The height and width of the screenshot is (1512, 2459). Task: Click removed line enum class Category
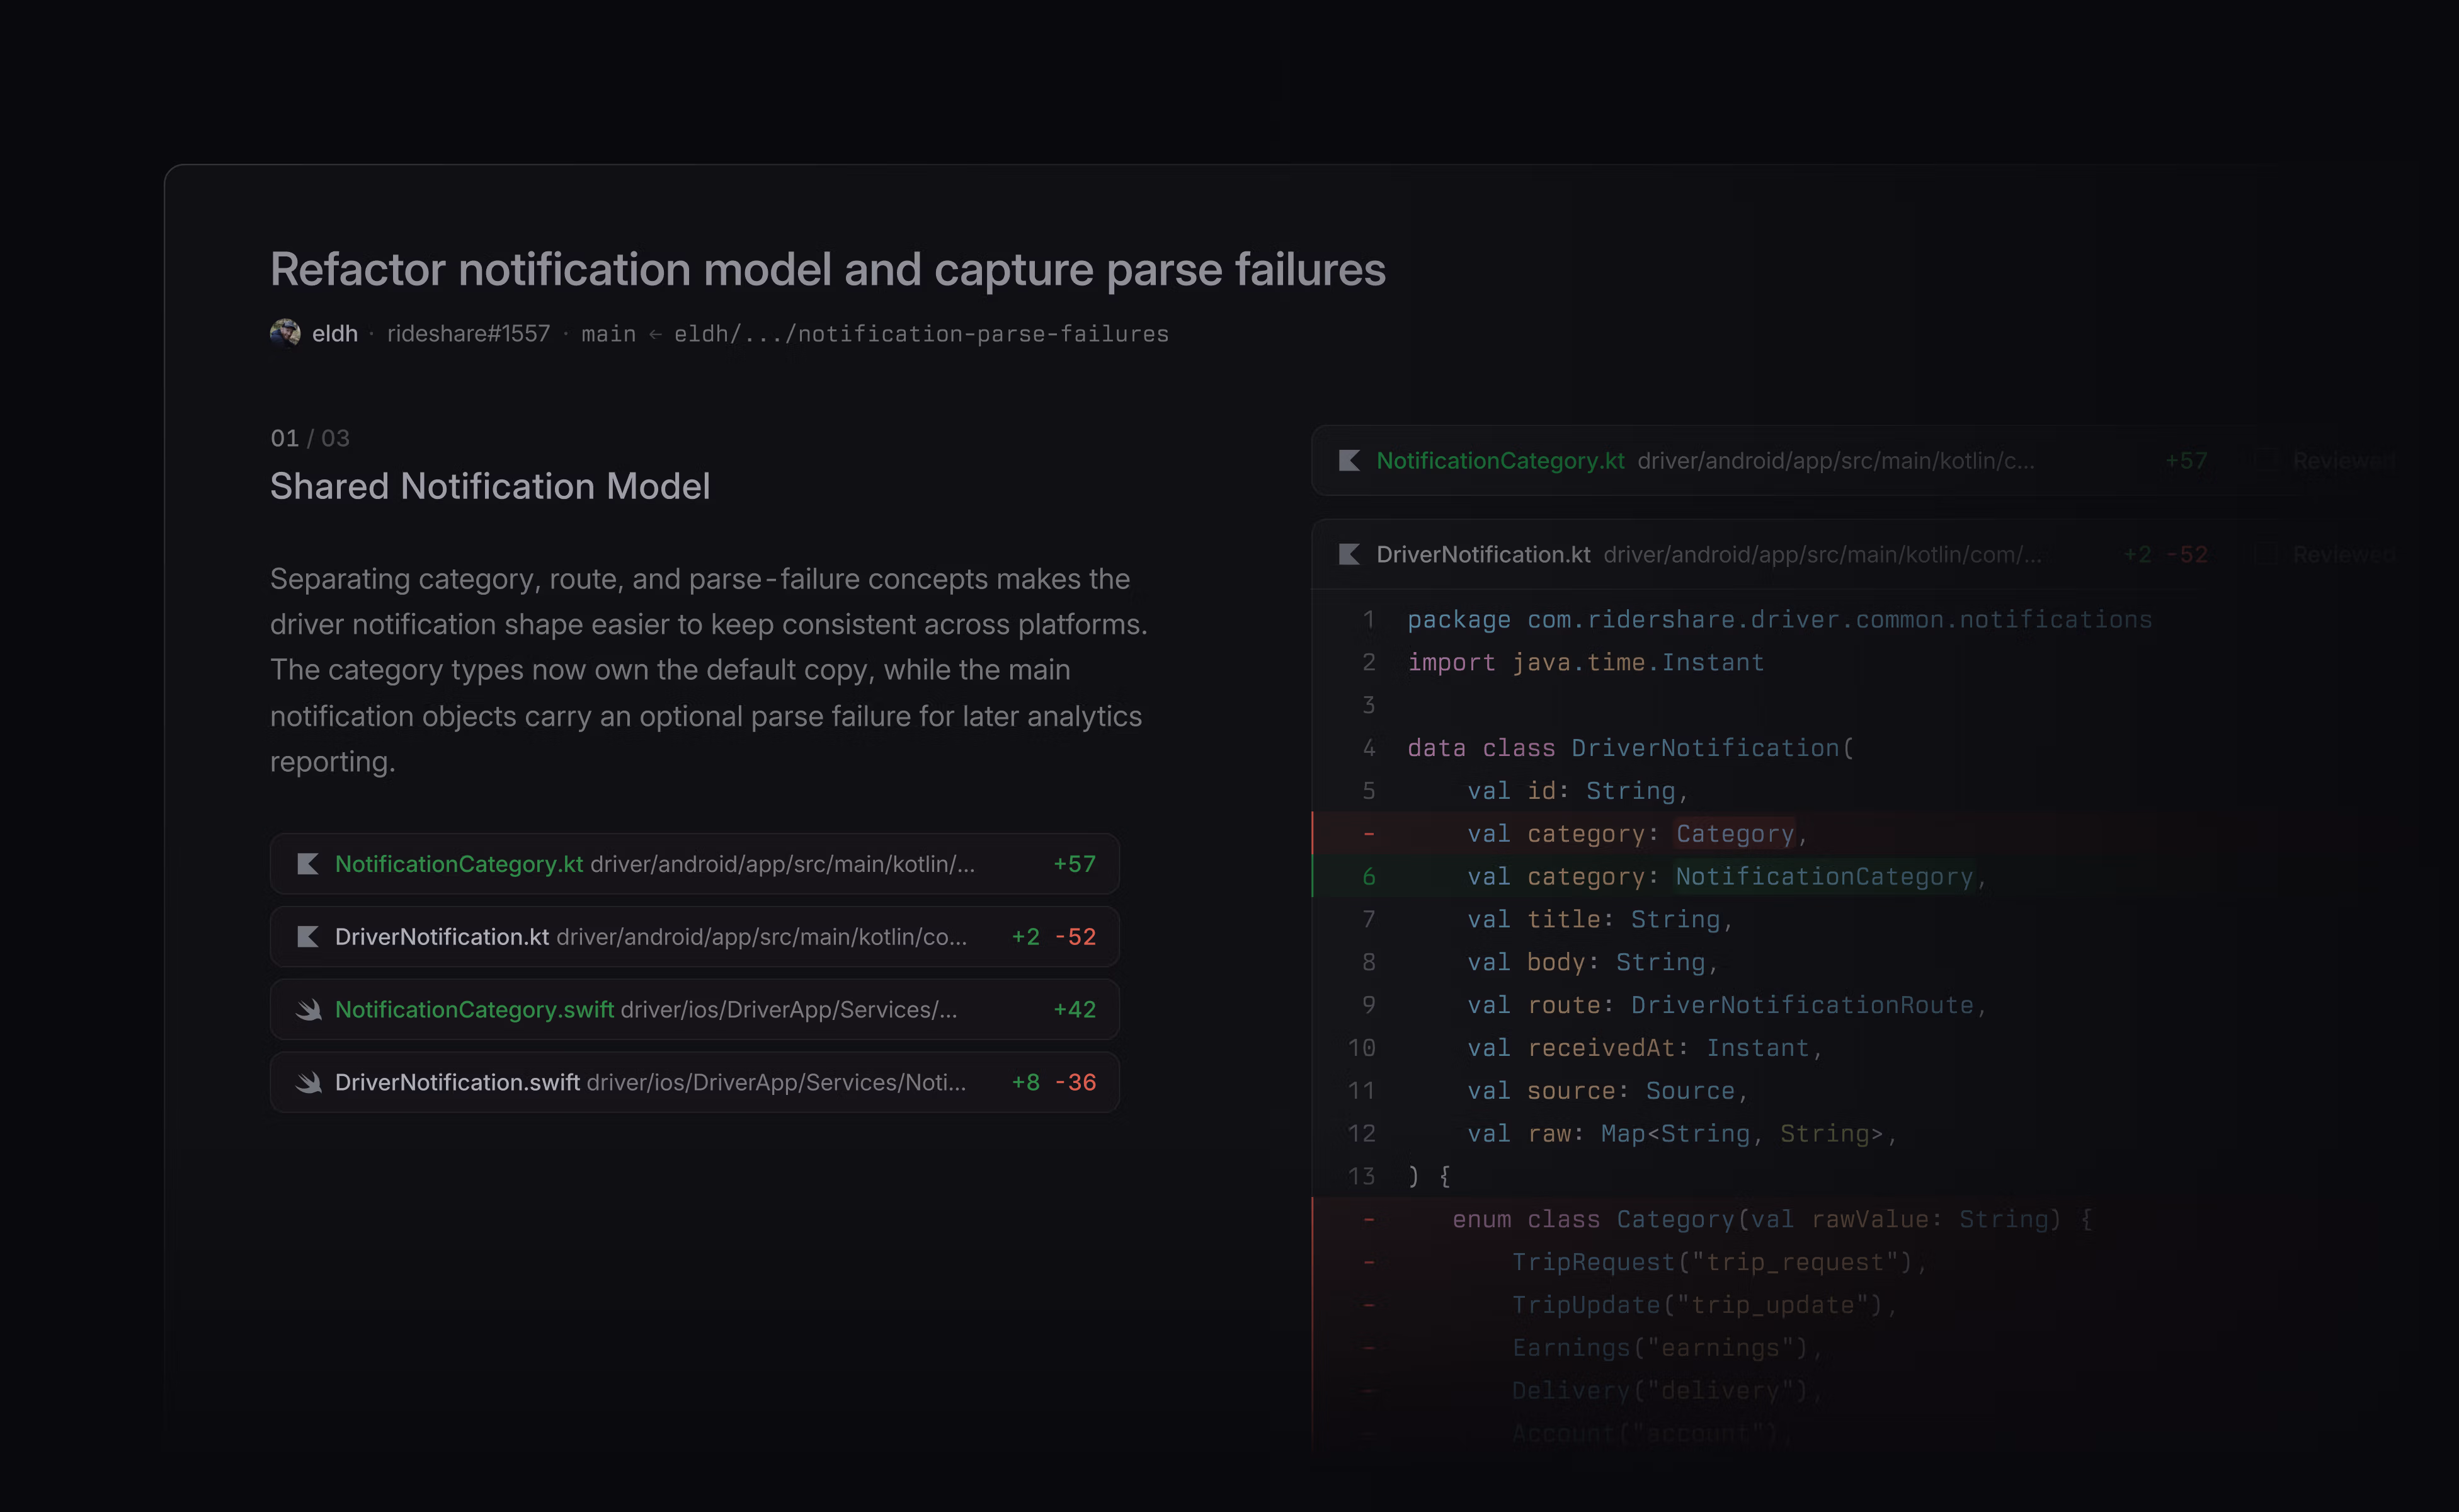pyautogui.click(x=1772, y=1220)
